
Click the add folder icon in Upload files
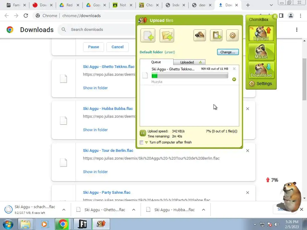pos(167,35)
